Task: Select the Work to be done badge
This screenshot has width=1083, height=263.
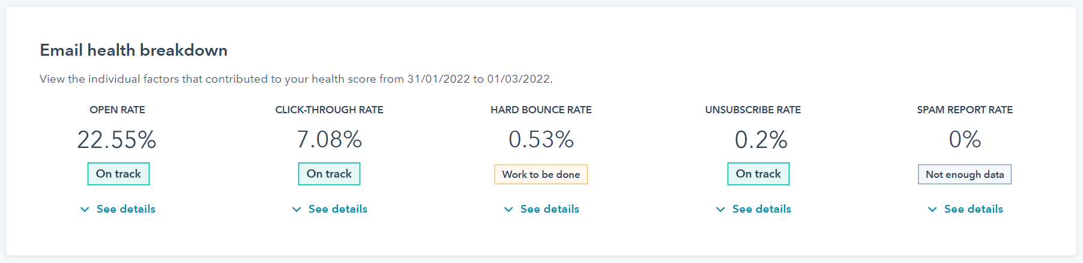Action: (x=541, y=174)
